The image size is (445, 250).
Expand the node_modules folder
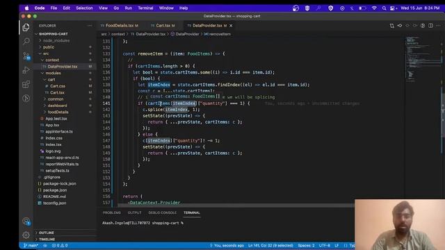click(56, 40)
